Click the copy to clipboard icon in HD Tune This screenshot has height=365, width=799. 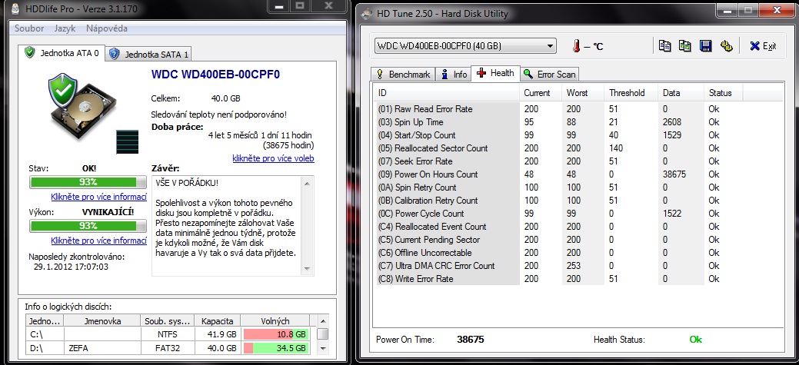pyautogui.click(x=664, y=46)
